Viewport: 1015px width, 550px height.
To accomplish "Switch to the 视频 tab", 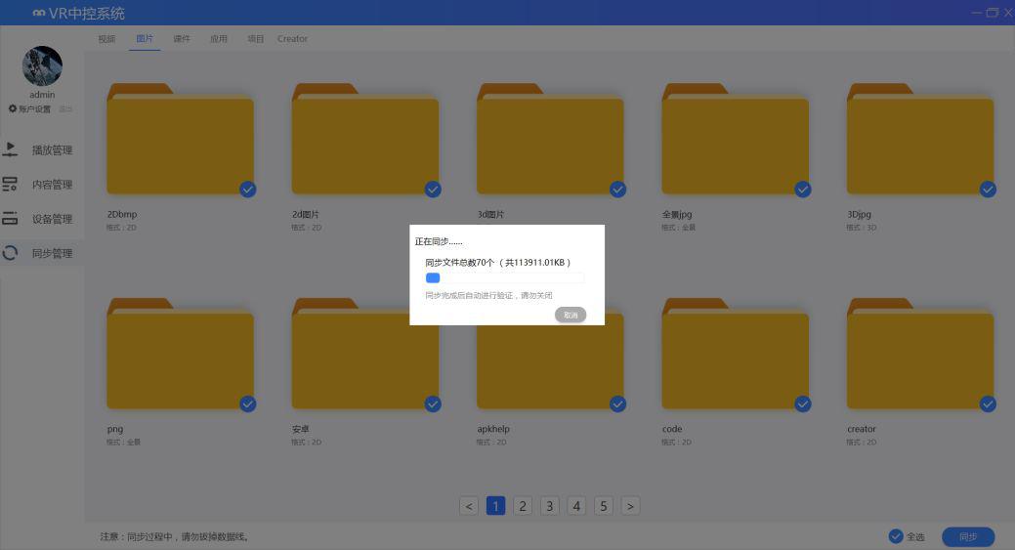I will click(106, 39).
